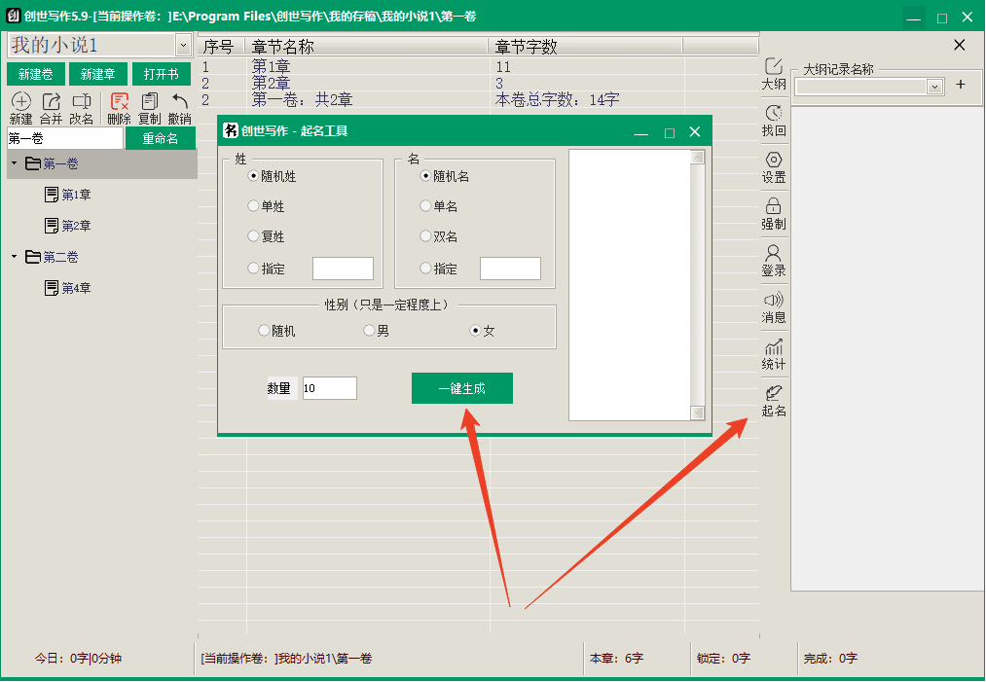The width and height of the screenshot is (986, 682).
Task: Click the 数量 quantity input field
Action: [329, 388]
